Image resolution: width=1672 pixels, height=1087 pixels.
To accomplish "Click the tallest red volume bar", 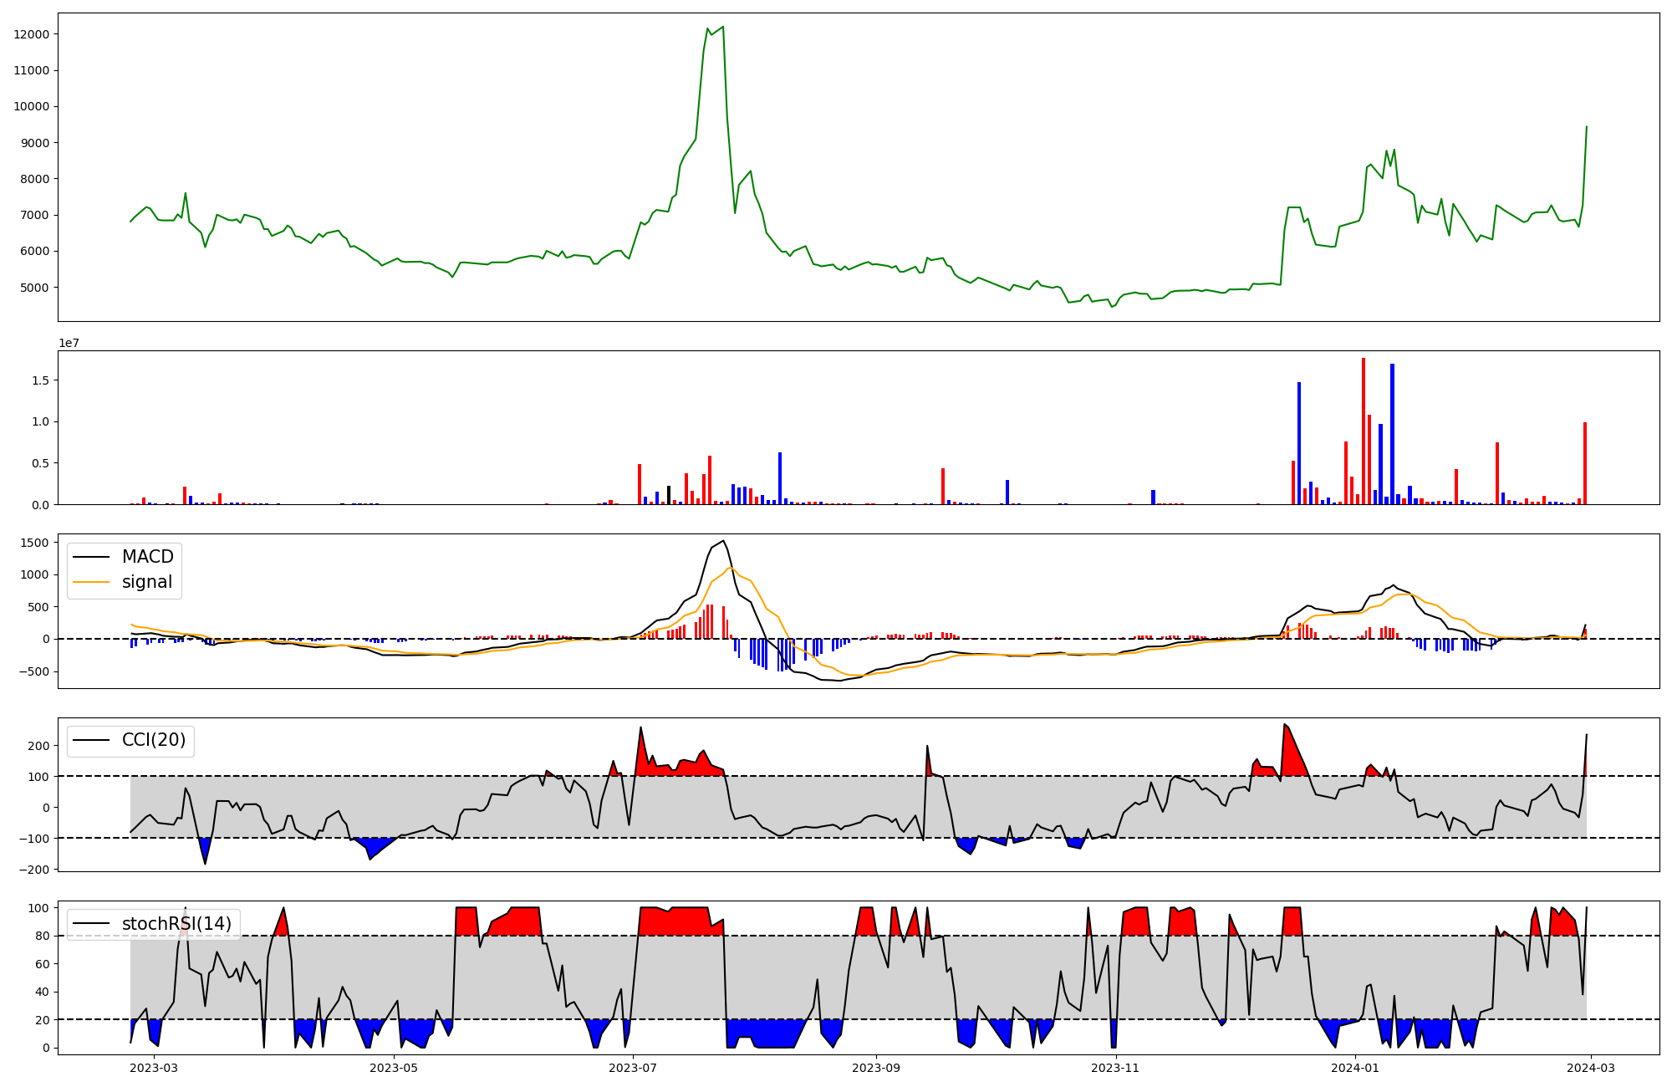I will tap(1364, 431).
